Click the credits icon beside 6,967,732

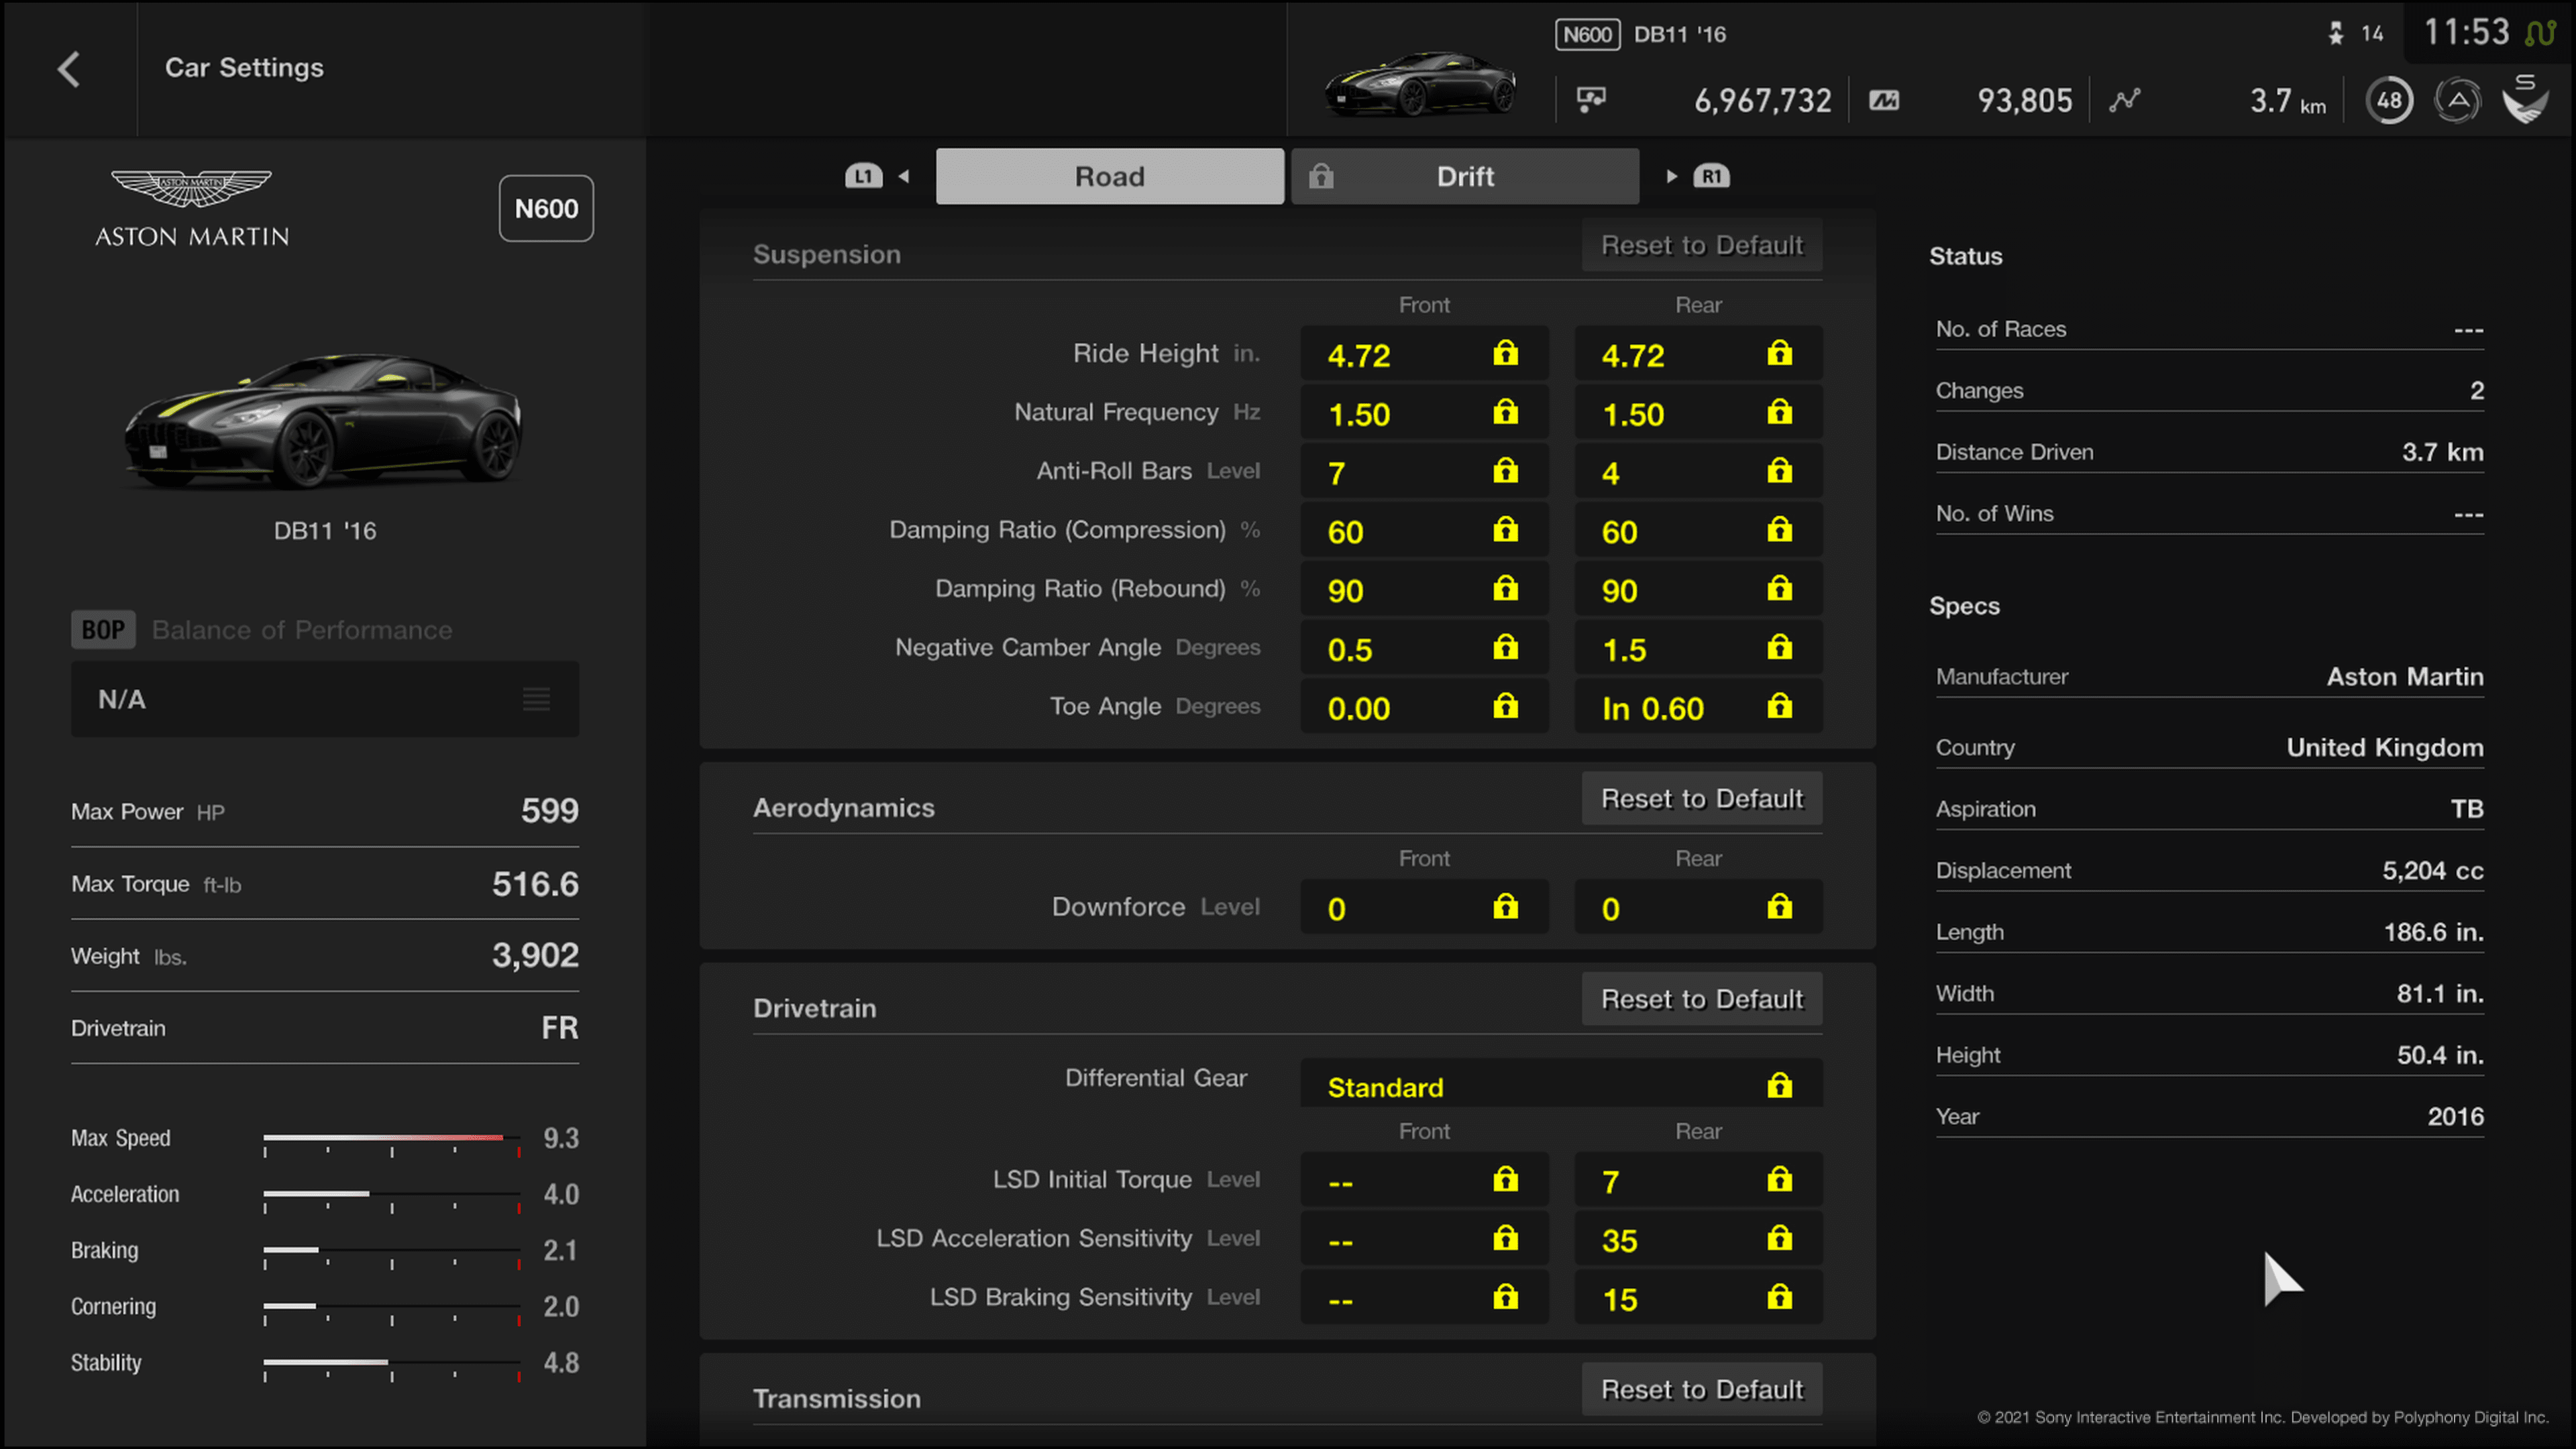click(1591, 99)
